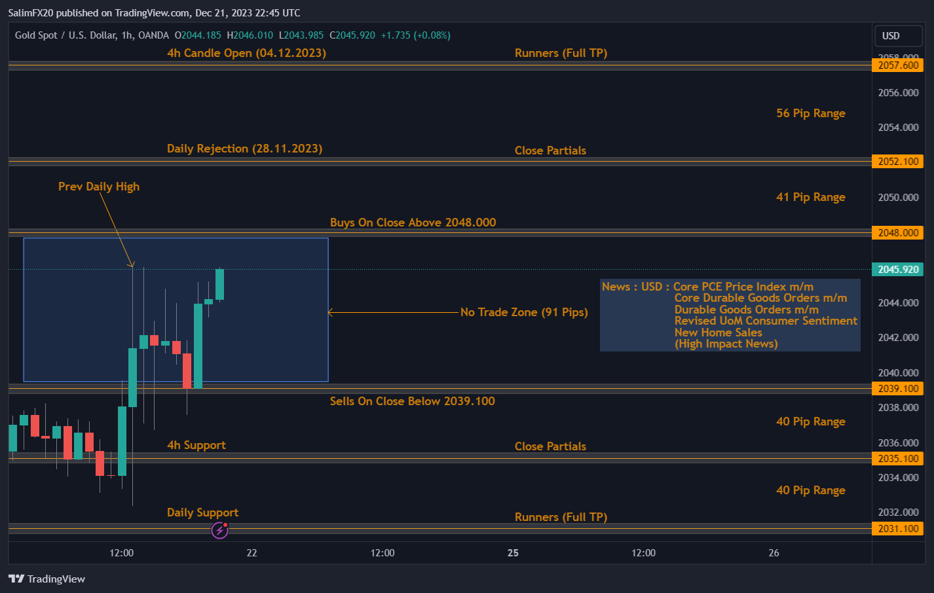Open the SalimFX20 publisher link
Viewport: 934px width, 593px height.
pyautogui.click(x=31, y=12)
